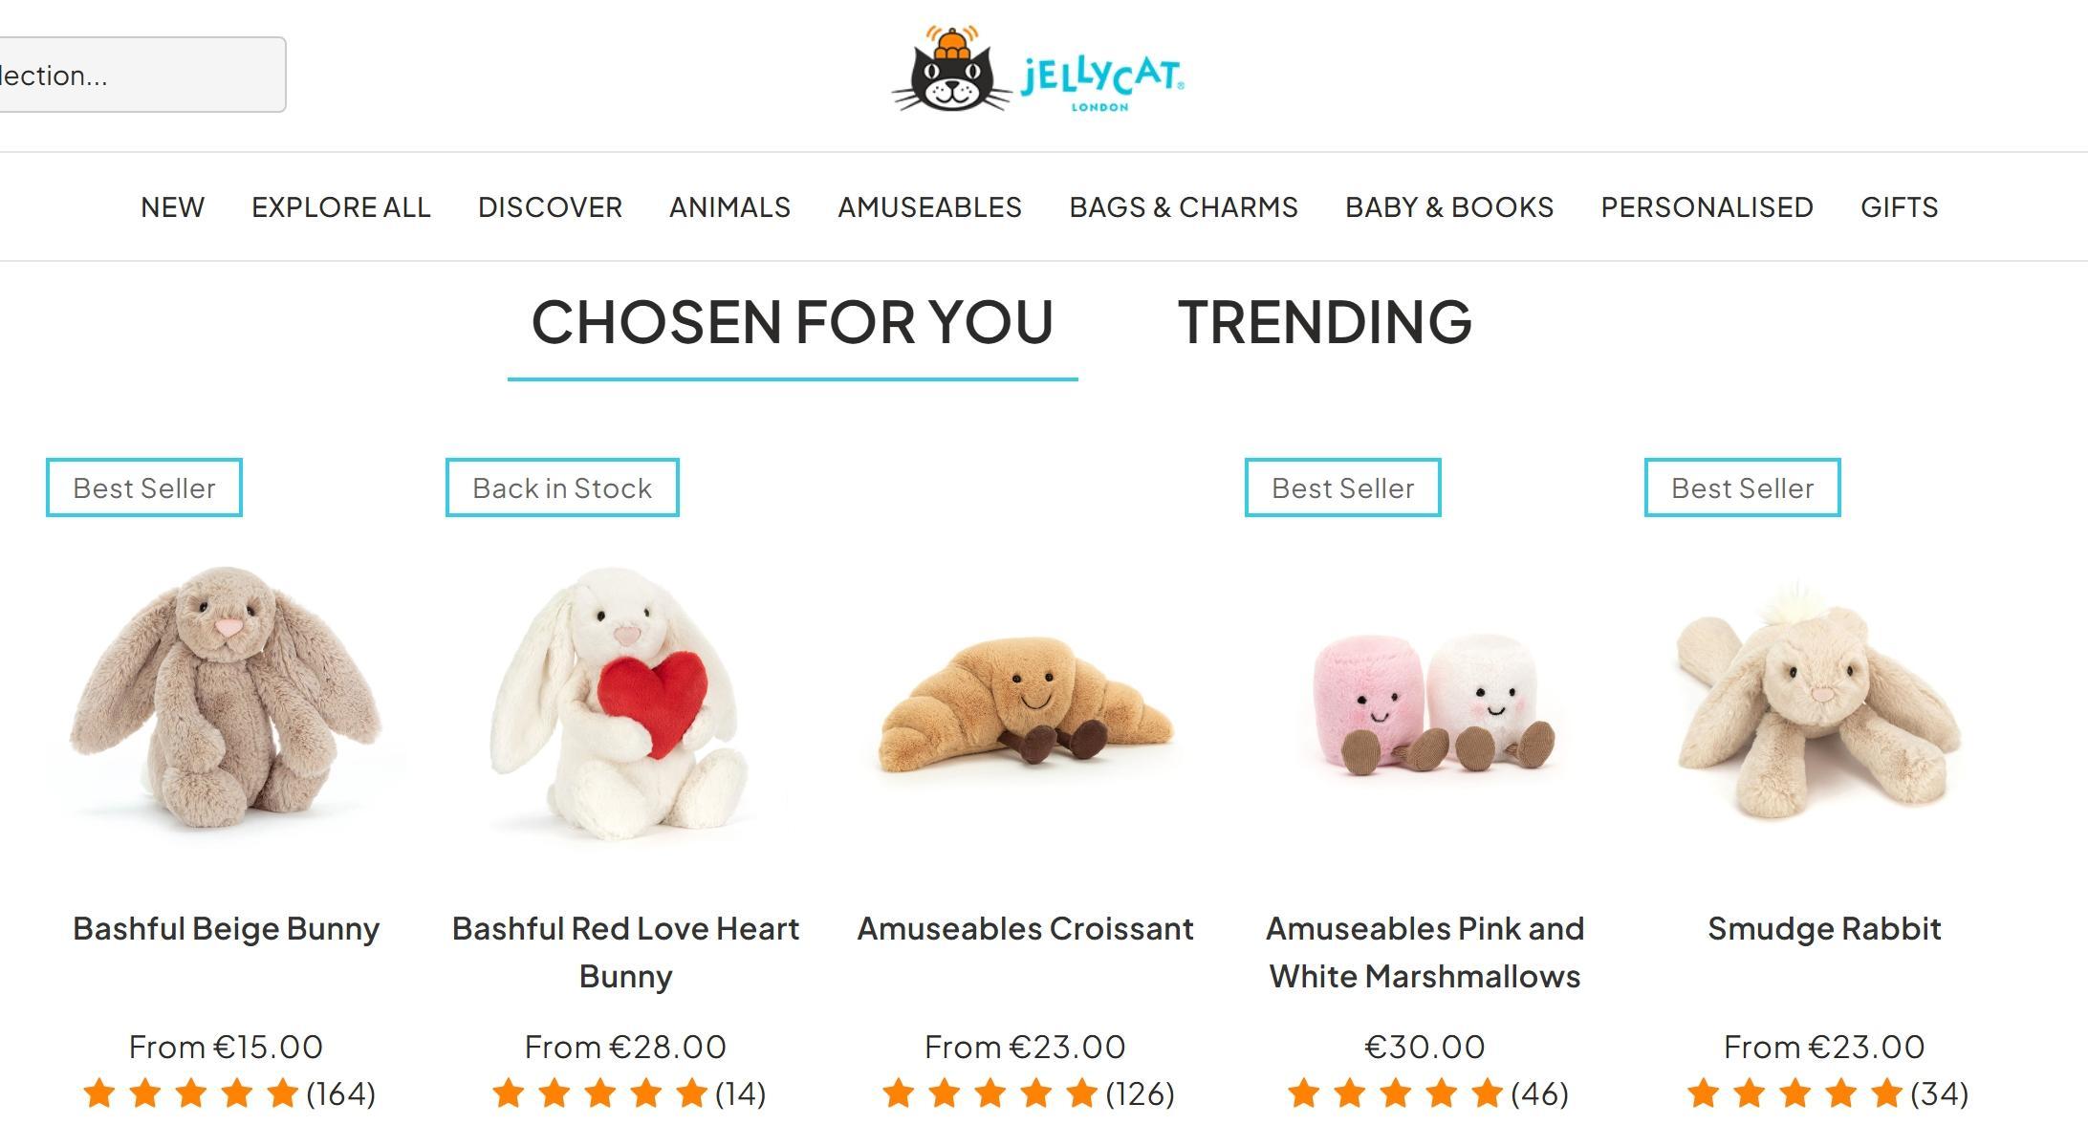Screen dimensions: 2088x1125
Task: View the Pink and White Marshmallows picture
Action: [1425, 703]
